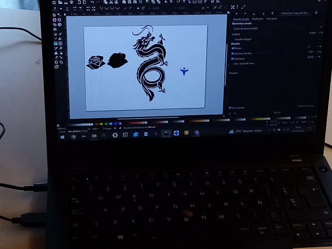Open the Windows Start menu
Viewport: 332px width, 249px height.
pyautogui.click(x=63, y=136)
